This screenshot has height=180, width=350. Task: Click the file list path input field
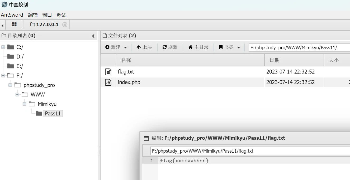tap(298, 48)
